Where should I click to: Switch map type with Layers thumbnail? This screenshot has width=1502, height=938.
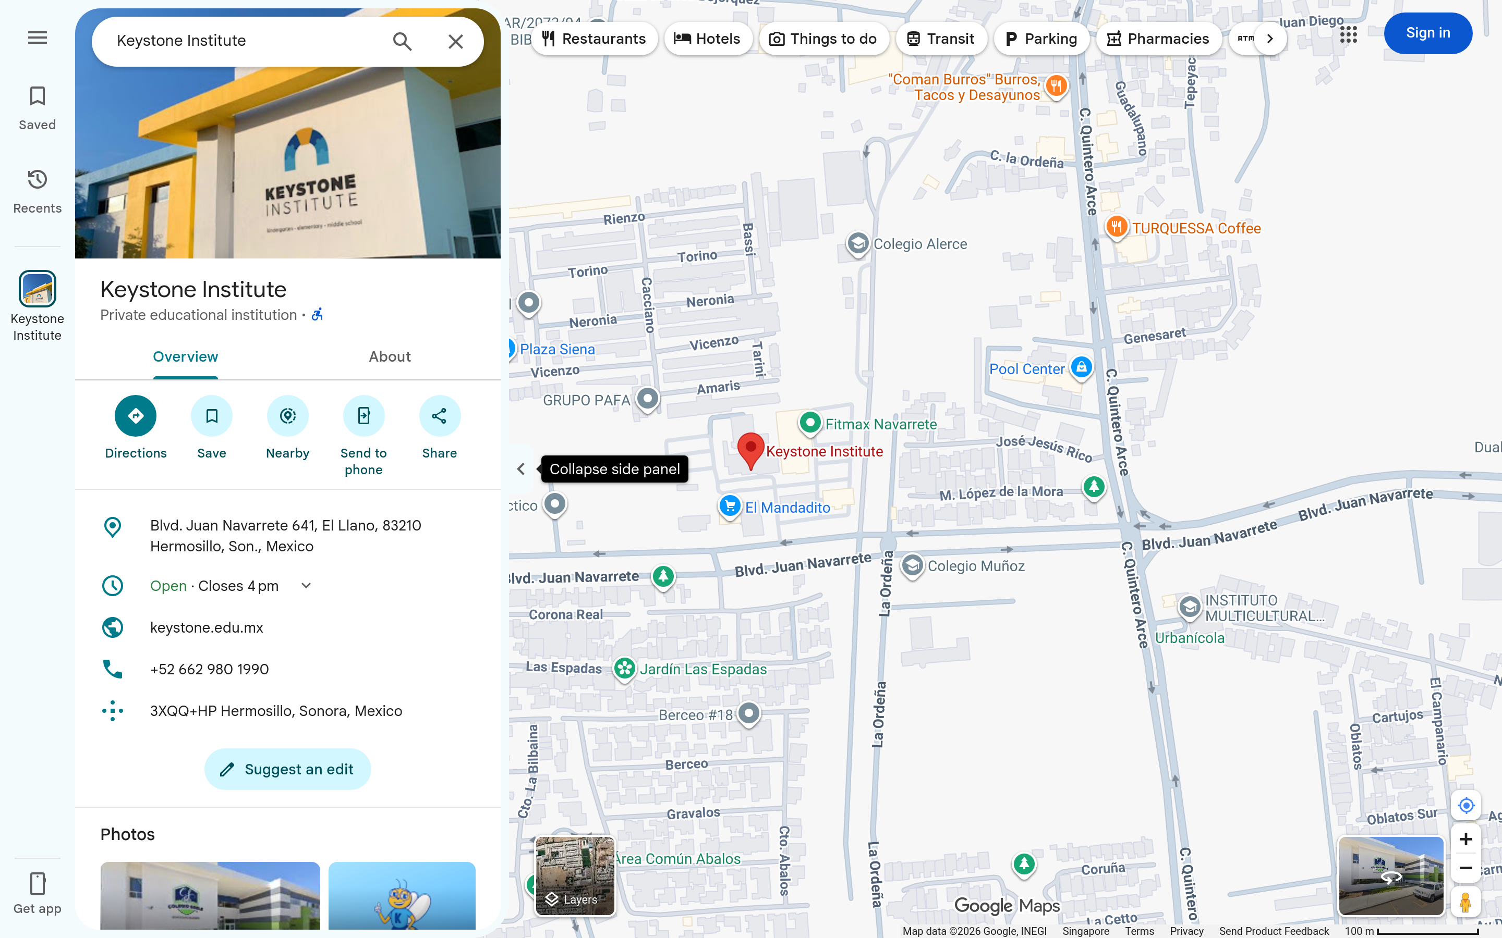point(575,876)
